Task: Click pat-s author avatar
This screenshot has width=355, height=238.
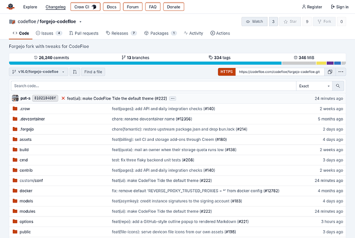Action: [15, 98]
